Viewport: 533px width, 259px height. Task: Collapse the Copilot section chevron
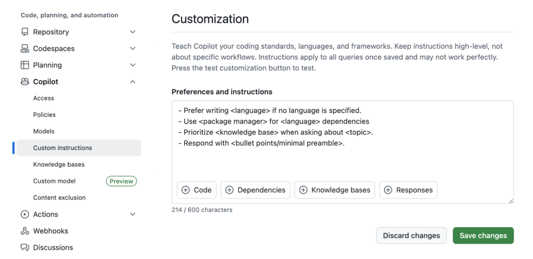coord(133,82)
